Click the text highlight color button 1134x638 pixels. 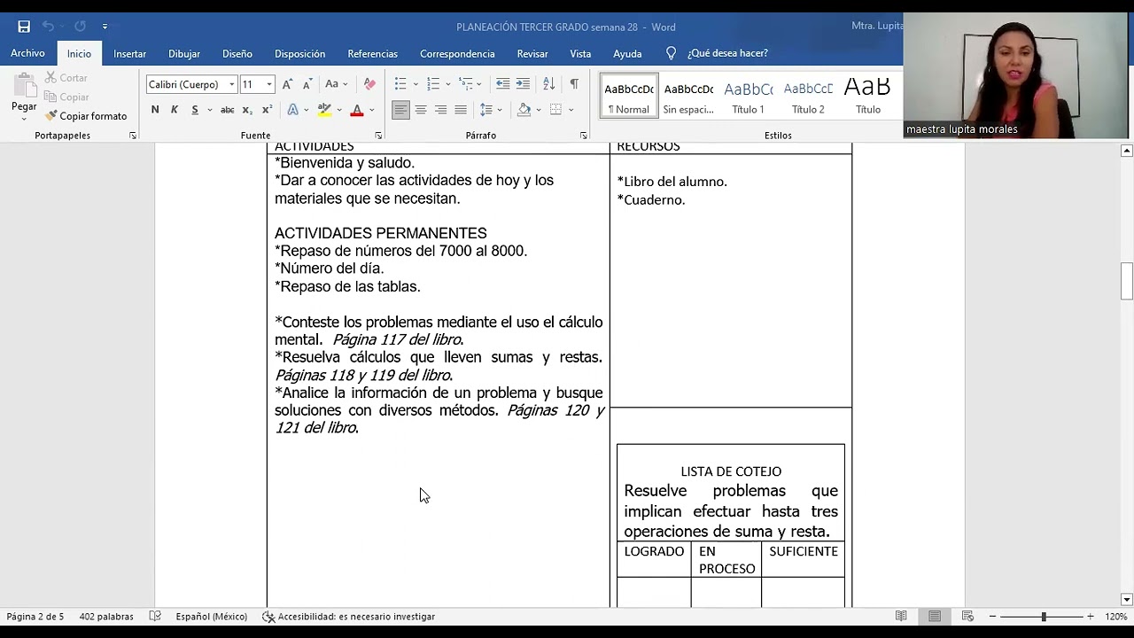point(324,110)
